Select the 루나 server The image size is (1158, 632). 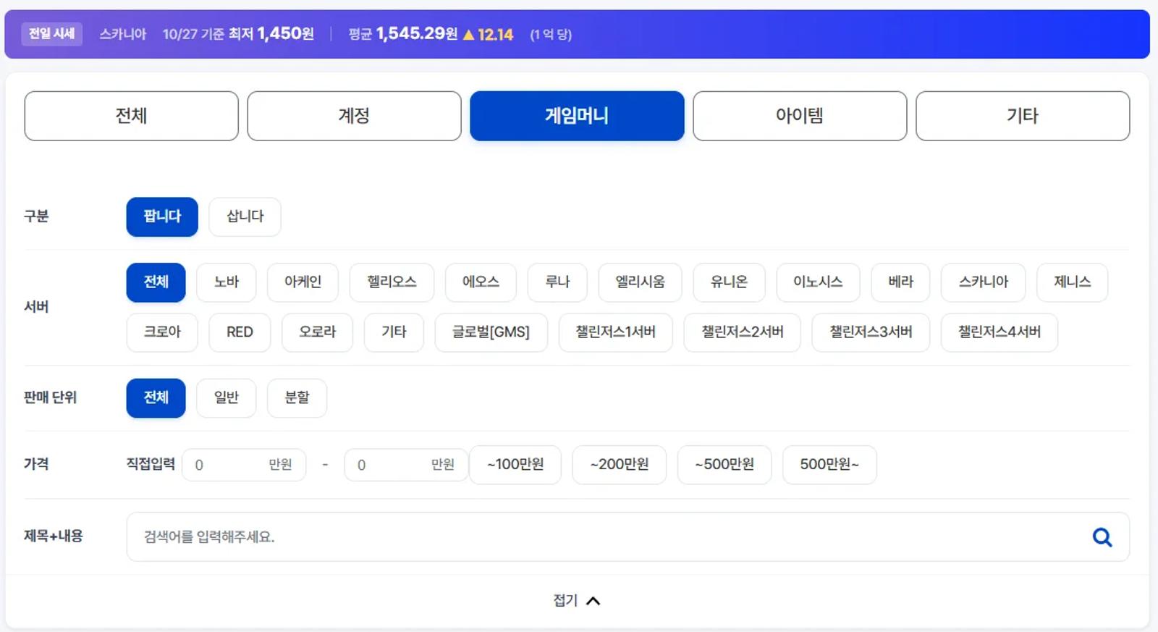tap(557, 282)
